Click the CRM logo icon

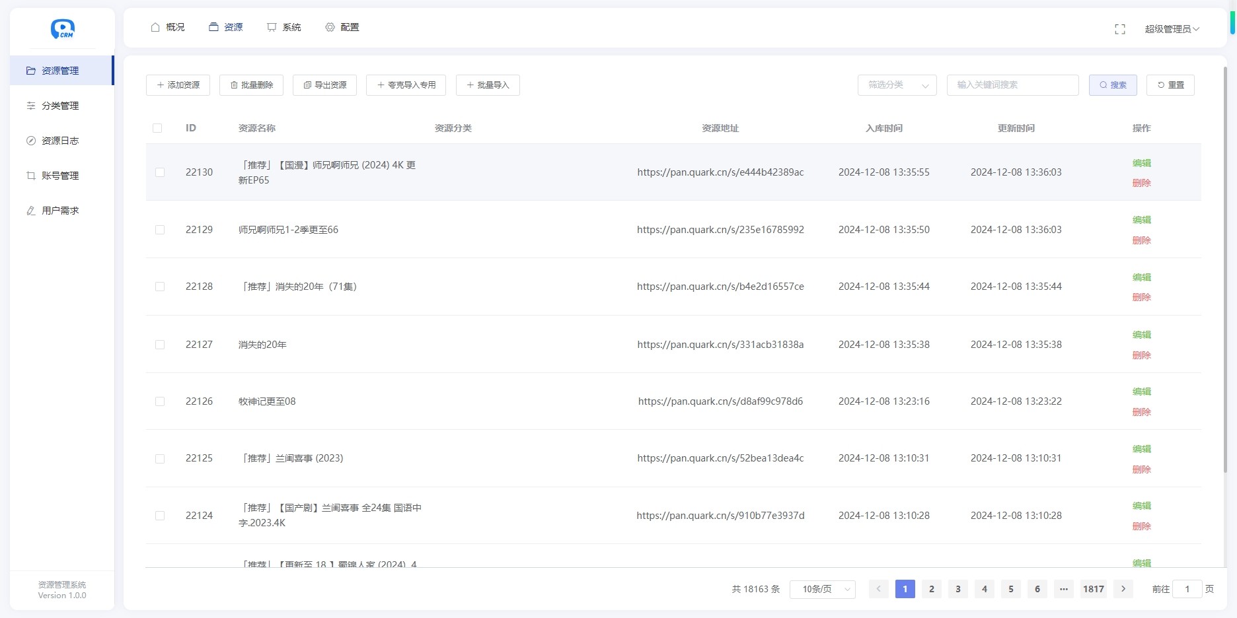point(62,29)
